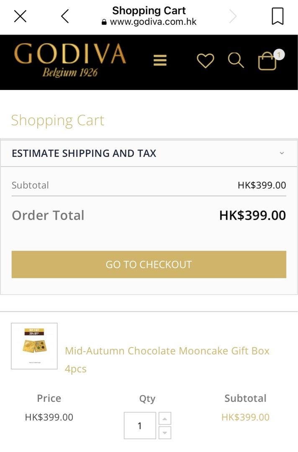Click the www.godiva.com.hk address bar

click(x=153, y=22)
